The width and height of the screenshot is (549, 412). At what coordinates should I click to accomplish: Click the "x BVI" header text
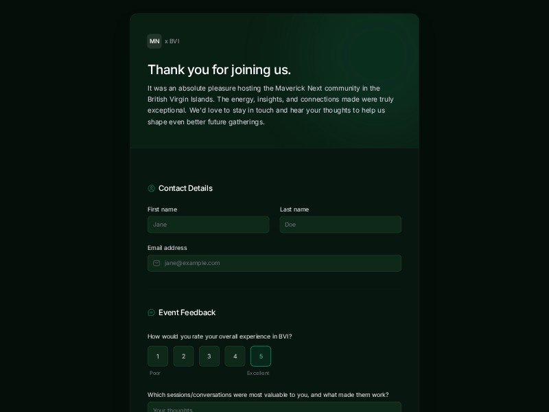[172, 41]
